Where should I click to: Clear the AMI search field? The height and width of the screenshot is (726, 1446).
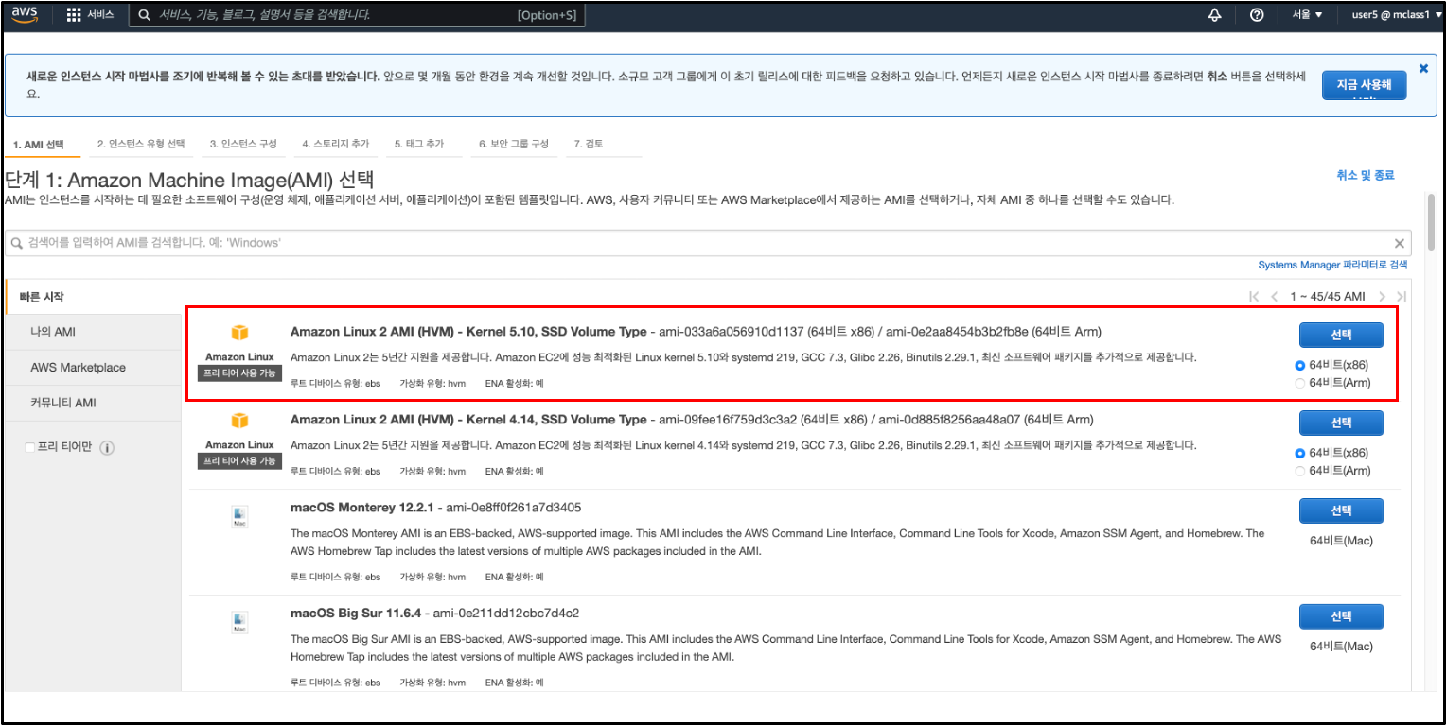point(1400,243)
